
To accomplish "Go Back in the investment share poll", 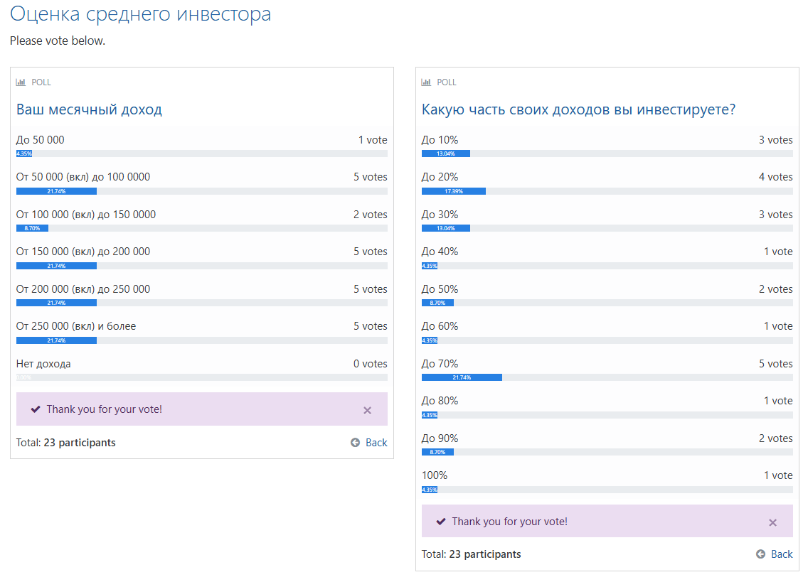I will coord(781,554).
